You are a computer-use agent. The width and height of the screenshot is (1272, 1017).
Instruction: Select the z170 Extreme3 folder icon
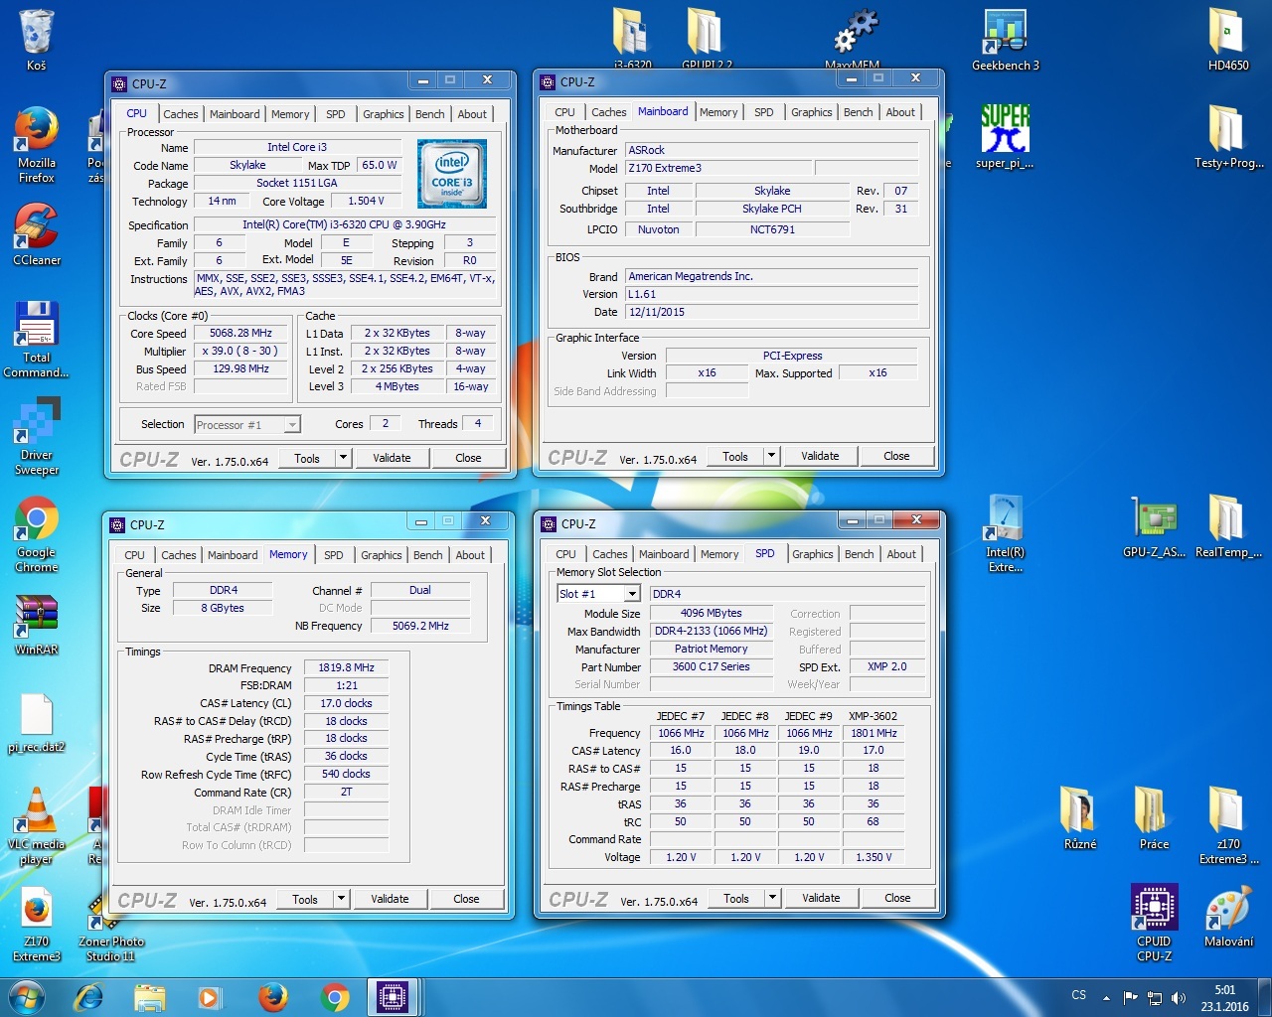pos(1228,826)
